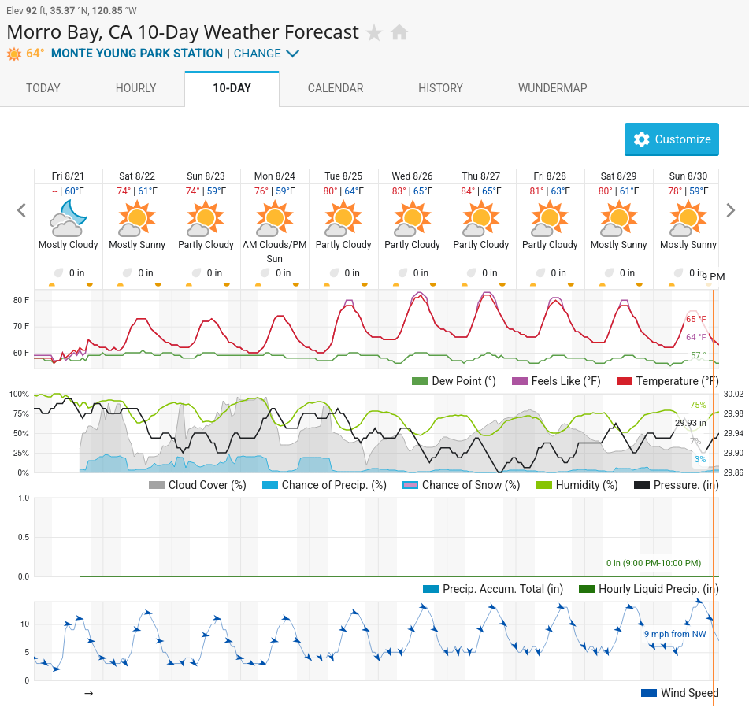Click Fri 8/21 mostly cloudy moon icon
This screenshot has height=715, width=749.
pyautogui.click(x=69, y=218)
